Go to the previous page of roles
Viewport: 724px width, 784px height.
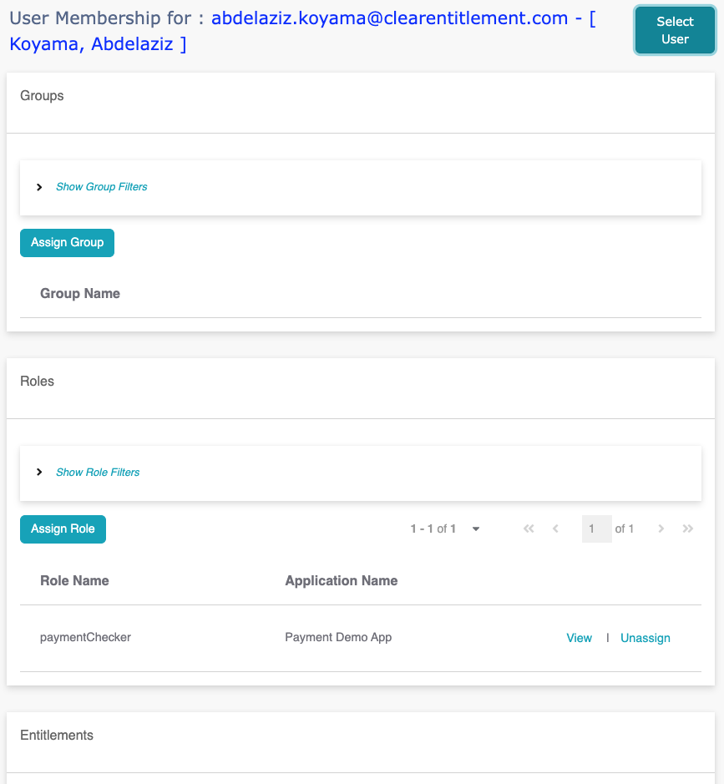click(x=555, y=529)
